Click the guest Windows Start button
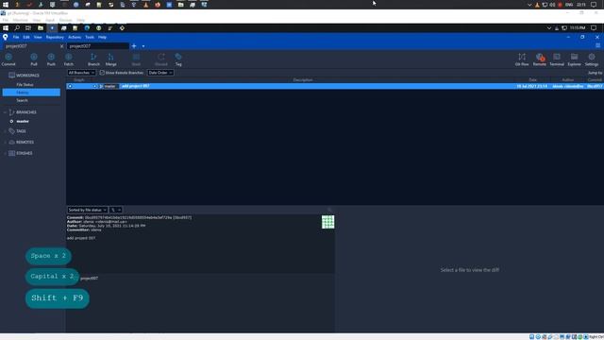The width and height of the screenshot is (604, 340). (x=6, y=27)
